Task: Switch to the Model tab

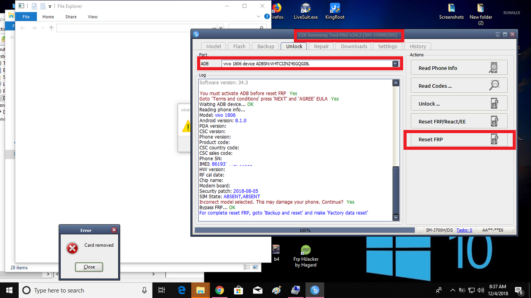Action: (214, 46)
